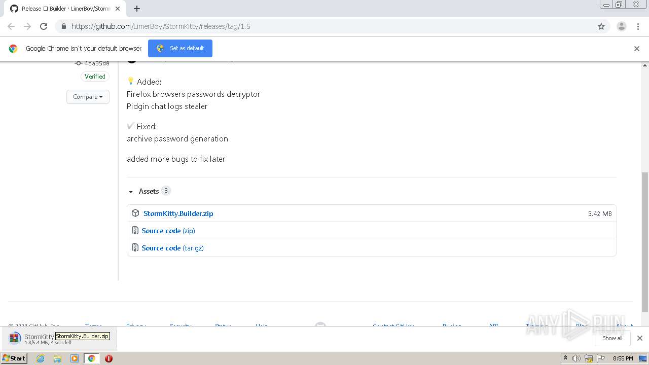Show hidden system tray icons
649x365 pixels.
565,358
